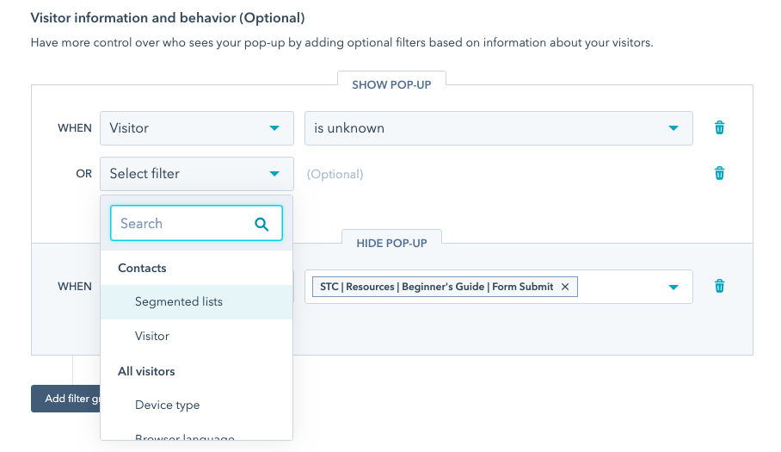The height and width of the screenshot is (452, 781).
Task: Click the 'Contacts' group heading in menu
Action: 142,268
